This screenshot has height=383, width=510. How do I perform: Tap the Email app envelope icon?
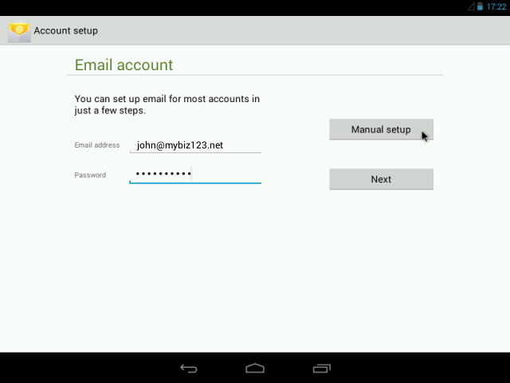point(19,32)
